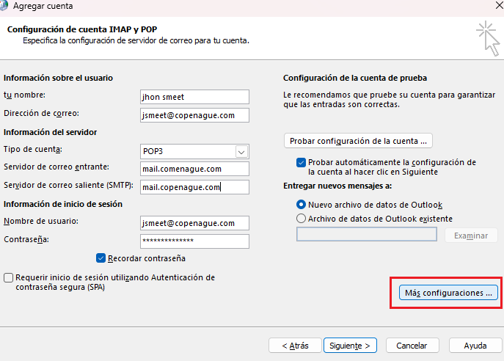Click Probar configuración de la cuenta button
The width and height of the screenshot is (504, 361).
click(x=358, y=141)
